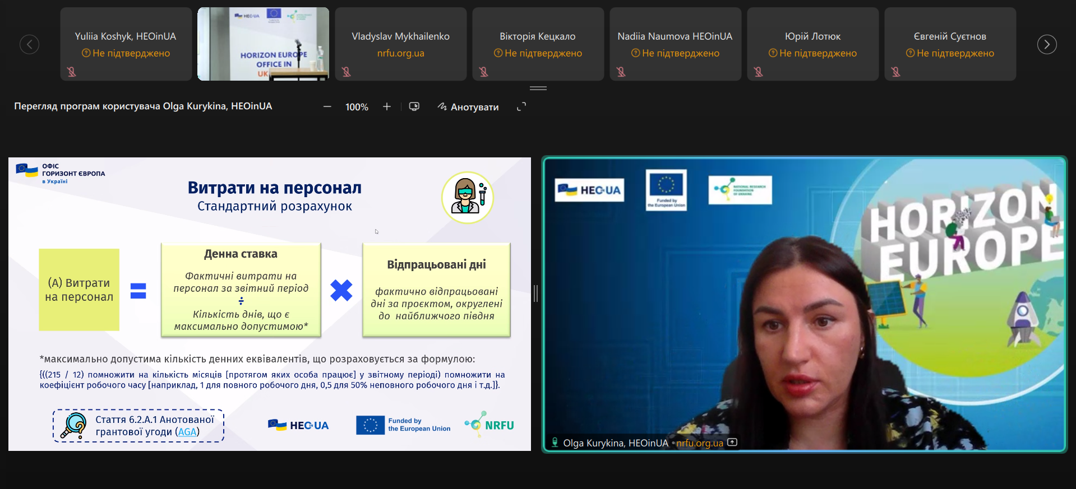The height and width of the screenshot is (489, 1076).
Task: Zoom in the shared screen view
Action: [387, 106]
